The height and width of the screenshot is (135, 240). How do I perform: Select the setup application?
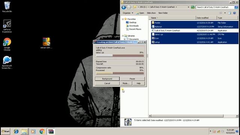click(195, 42)
